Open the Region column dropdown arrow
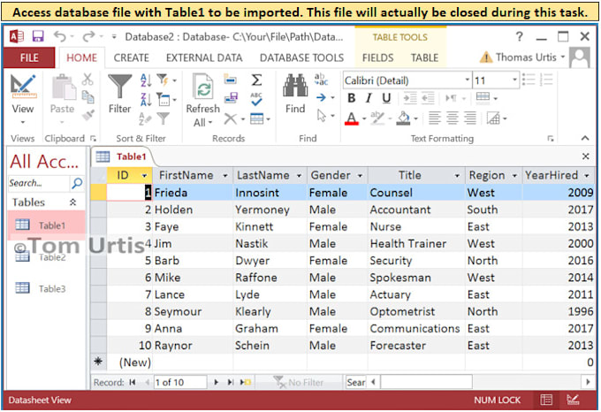Viewport: 601px width, 412px height. (514, 176)
